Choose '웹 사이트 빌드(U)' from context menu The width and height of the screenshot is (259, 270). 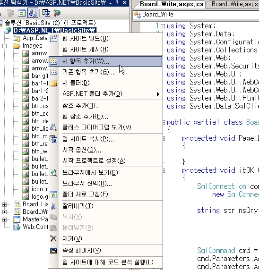[x=105, y=38]
